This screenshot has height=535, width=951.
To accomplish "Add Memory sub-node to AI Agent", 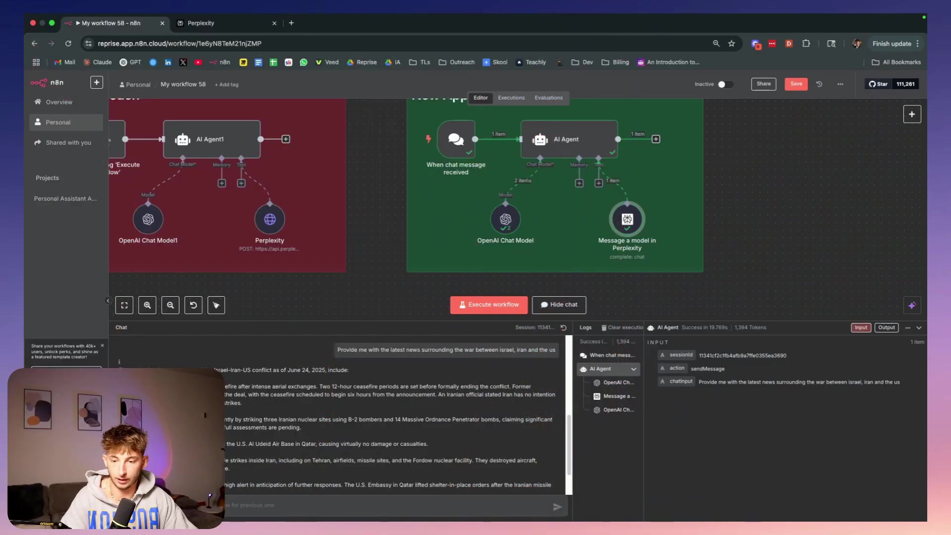I will coord(579,183).
